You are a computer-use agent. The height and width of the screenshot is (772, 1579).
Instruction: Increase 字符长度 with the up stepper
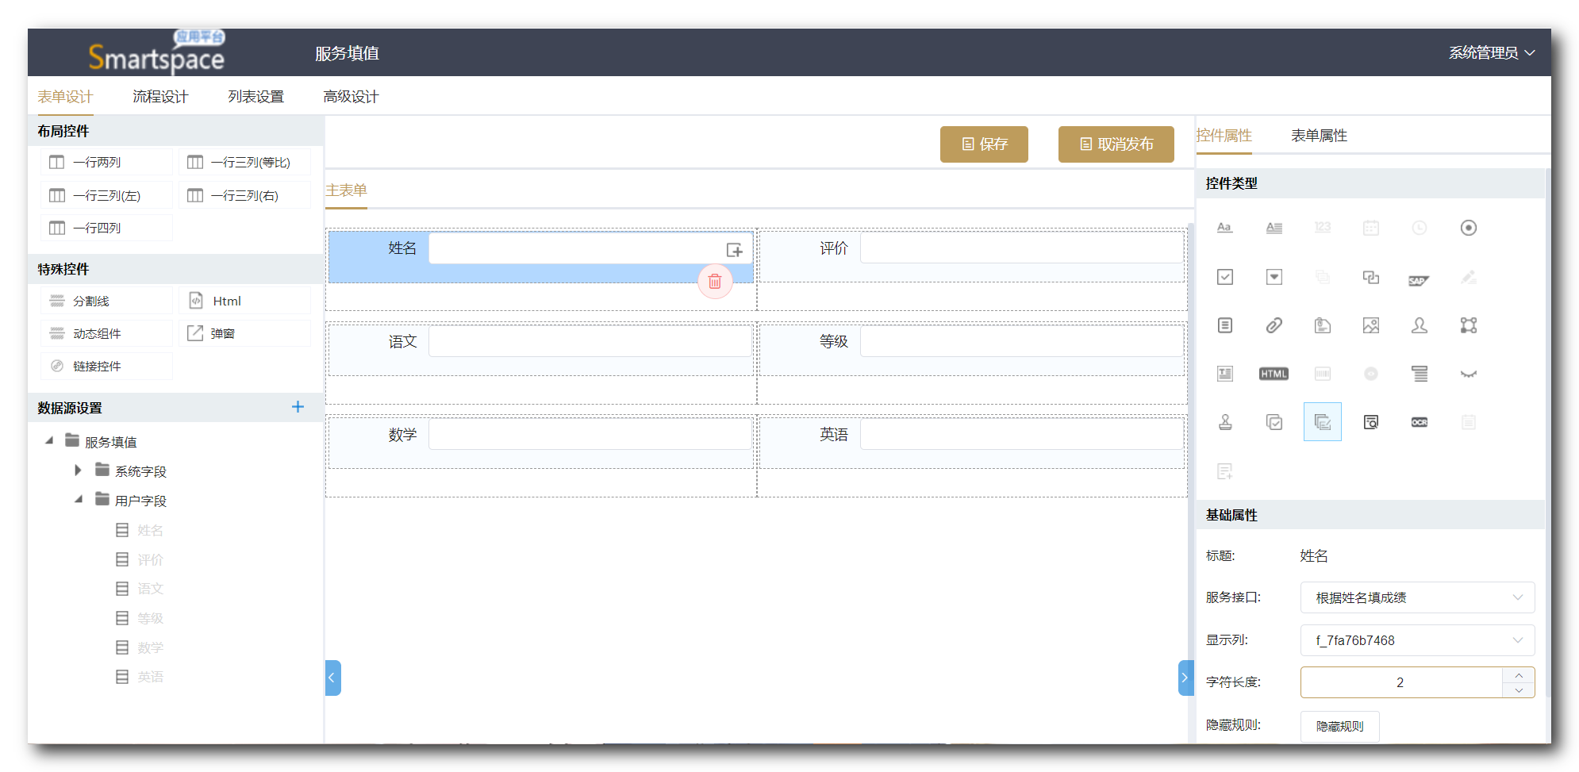[x=1518, y=675]
